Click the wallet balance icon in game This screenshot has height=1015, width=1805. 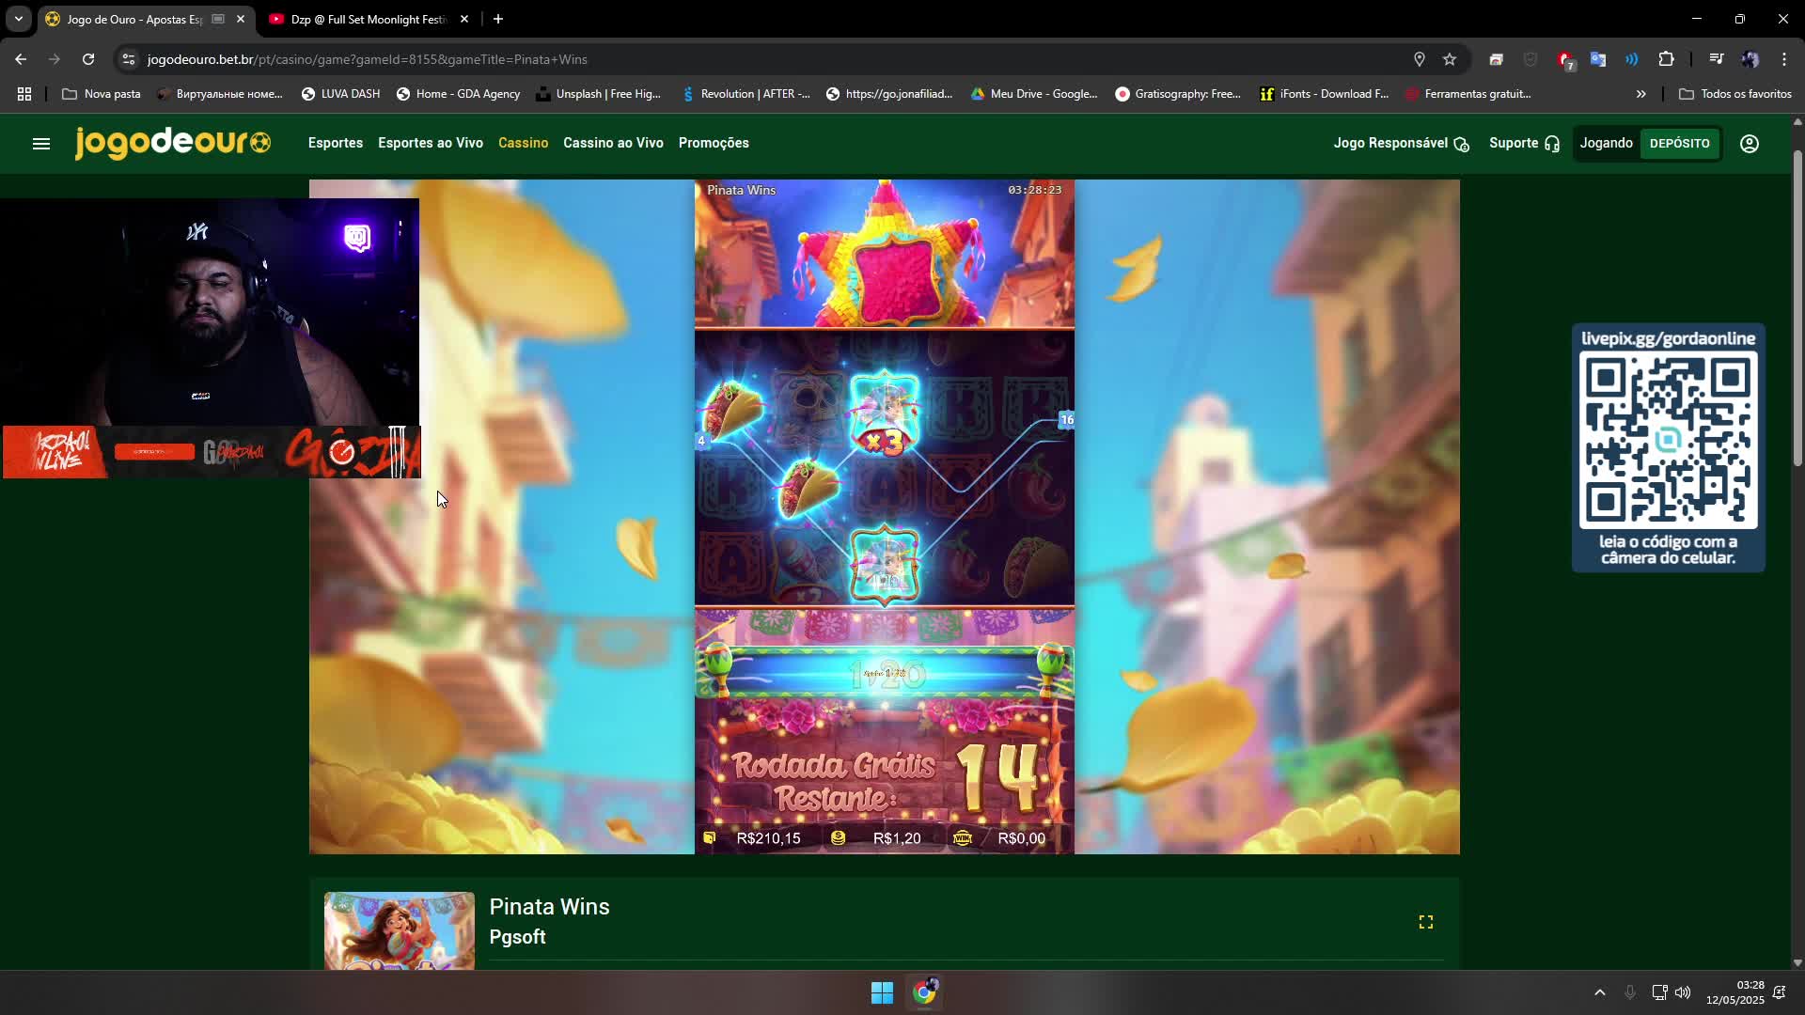click(x=710, y=838)
